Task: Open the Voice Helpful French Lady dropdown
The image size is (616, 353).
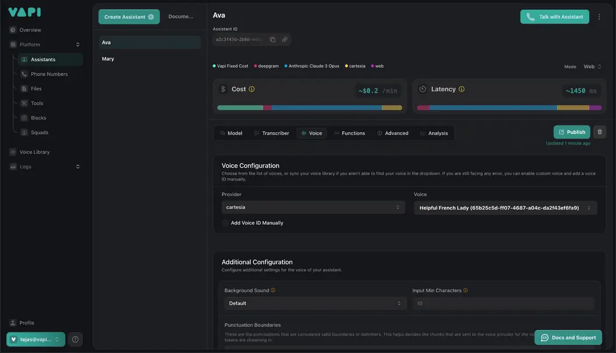Action: [505, 208]
